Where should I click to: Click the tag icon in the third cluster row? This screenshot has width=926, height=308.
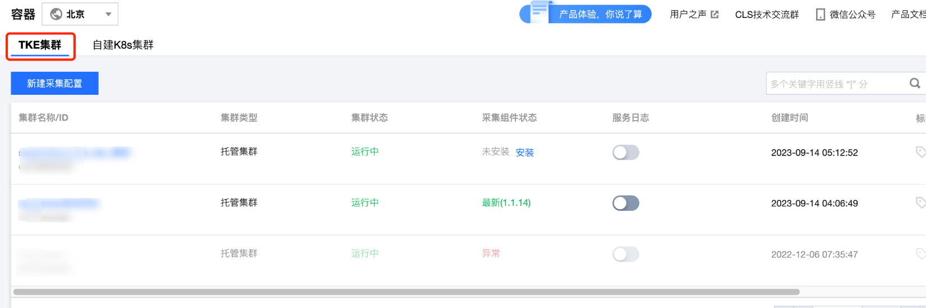point(920,254)
